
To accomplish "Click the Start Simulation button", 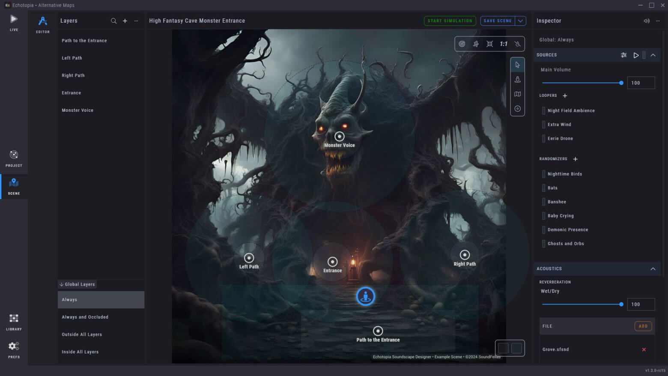I will (450, 21).
